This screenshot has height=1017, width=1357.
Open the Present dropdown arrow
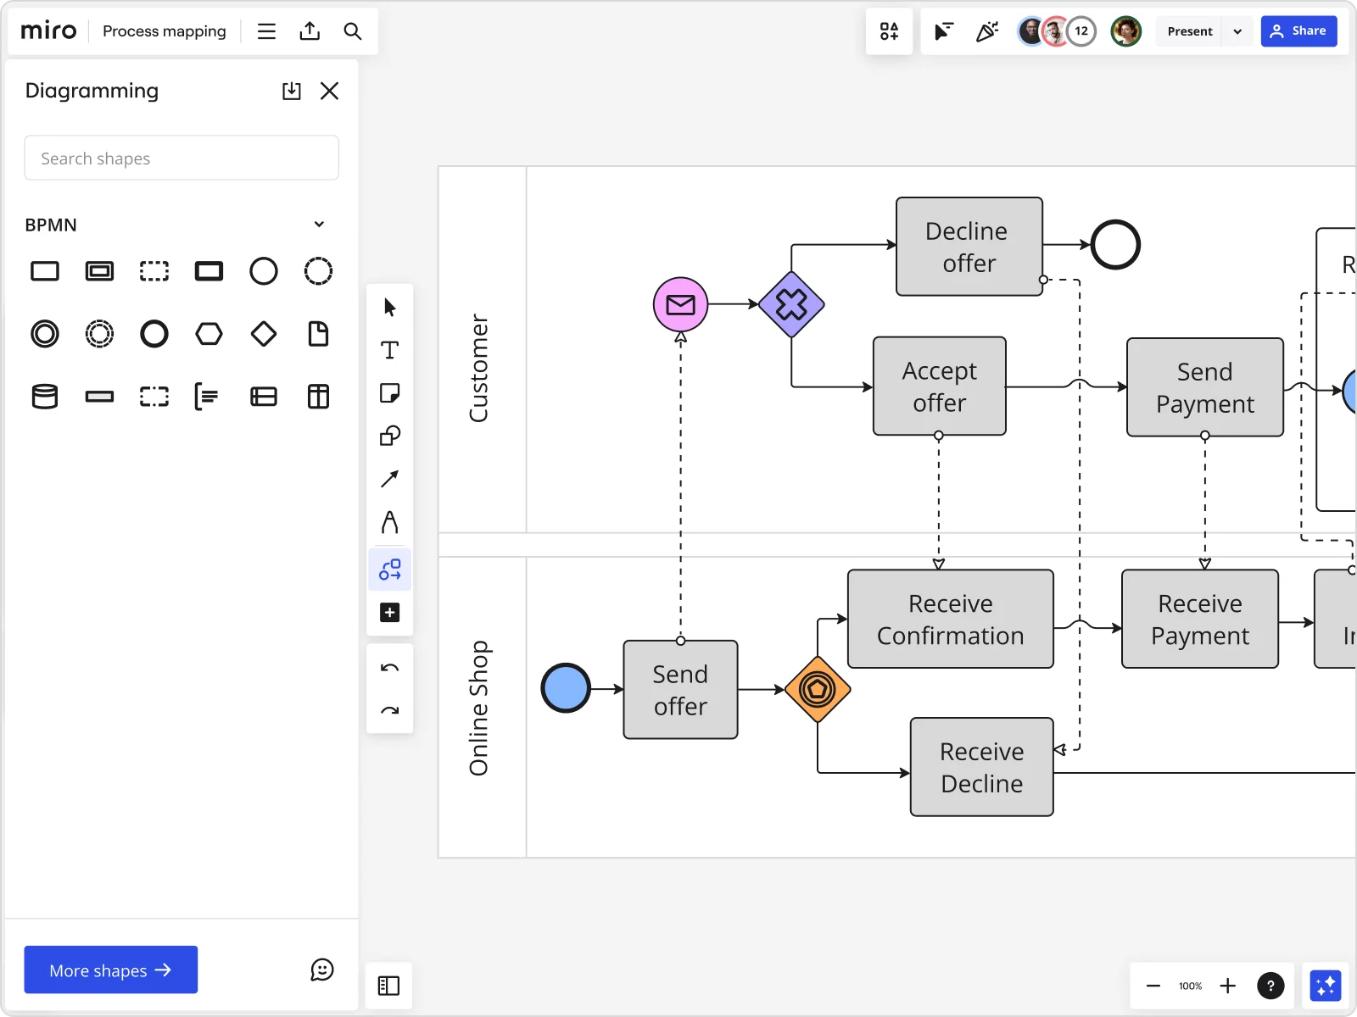pyautogui.click(x=1238, y=31)
